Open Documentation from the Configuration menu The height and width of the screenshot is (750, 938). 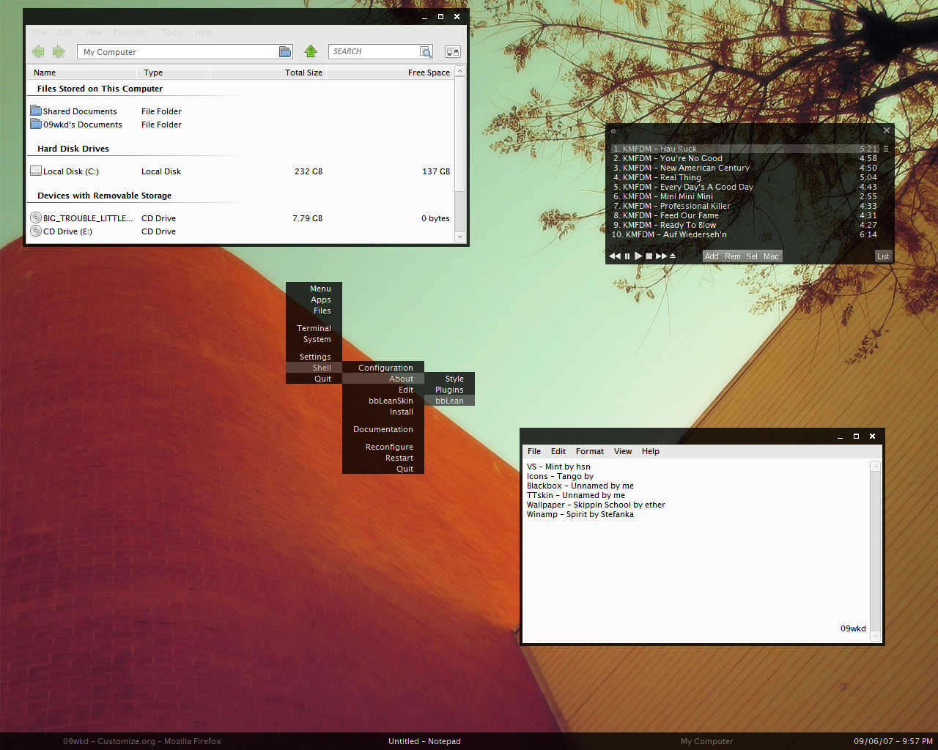[x=383, y=429]
